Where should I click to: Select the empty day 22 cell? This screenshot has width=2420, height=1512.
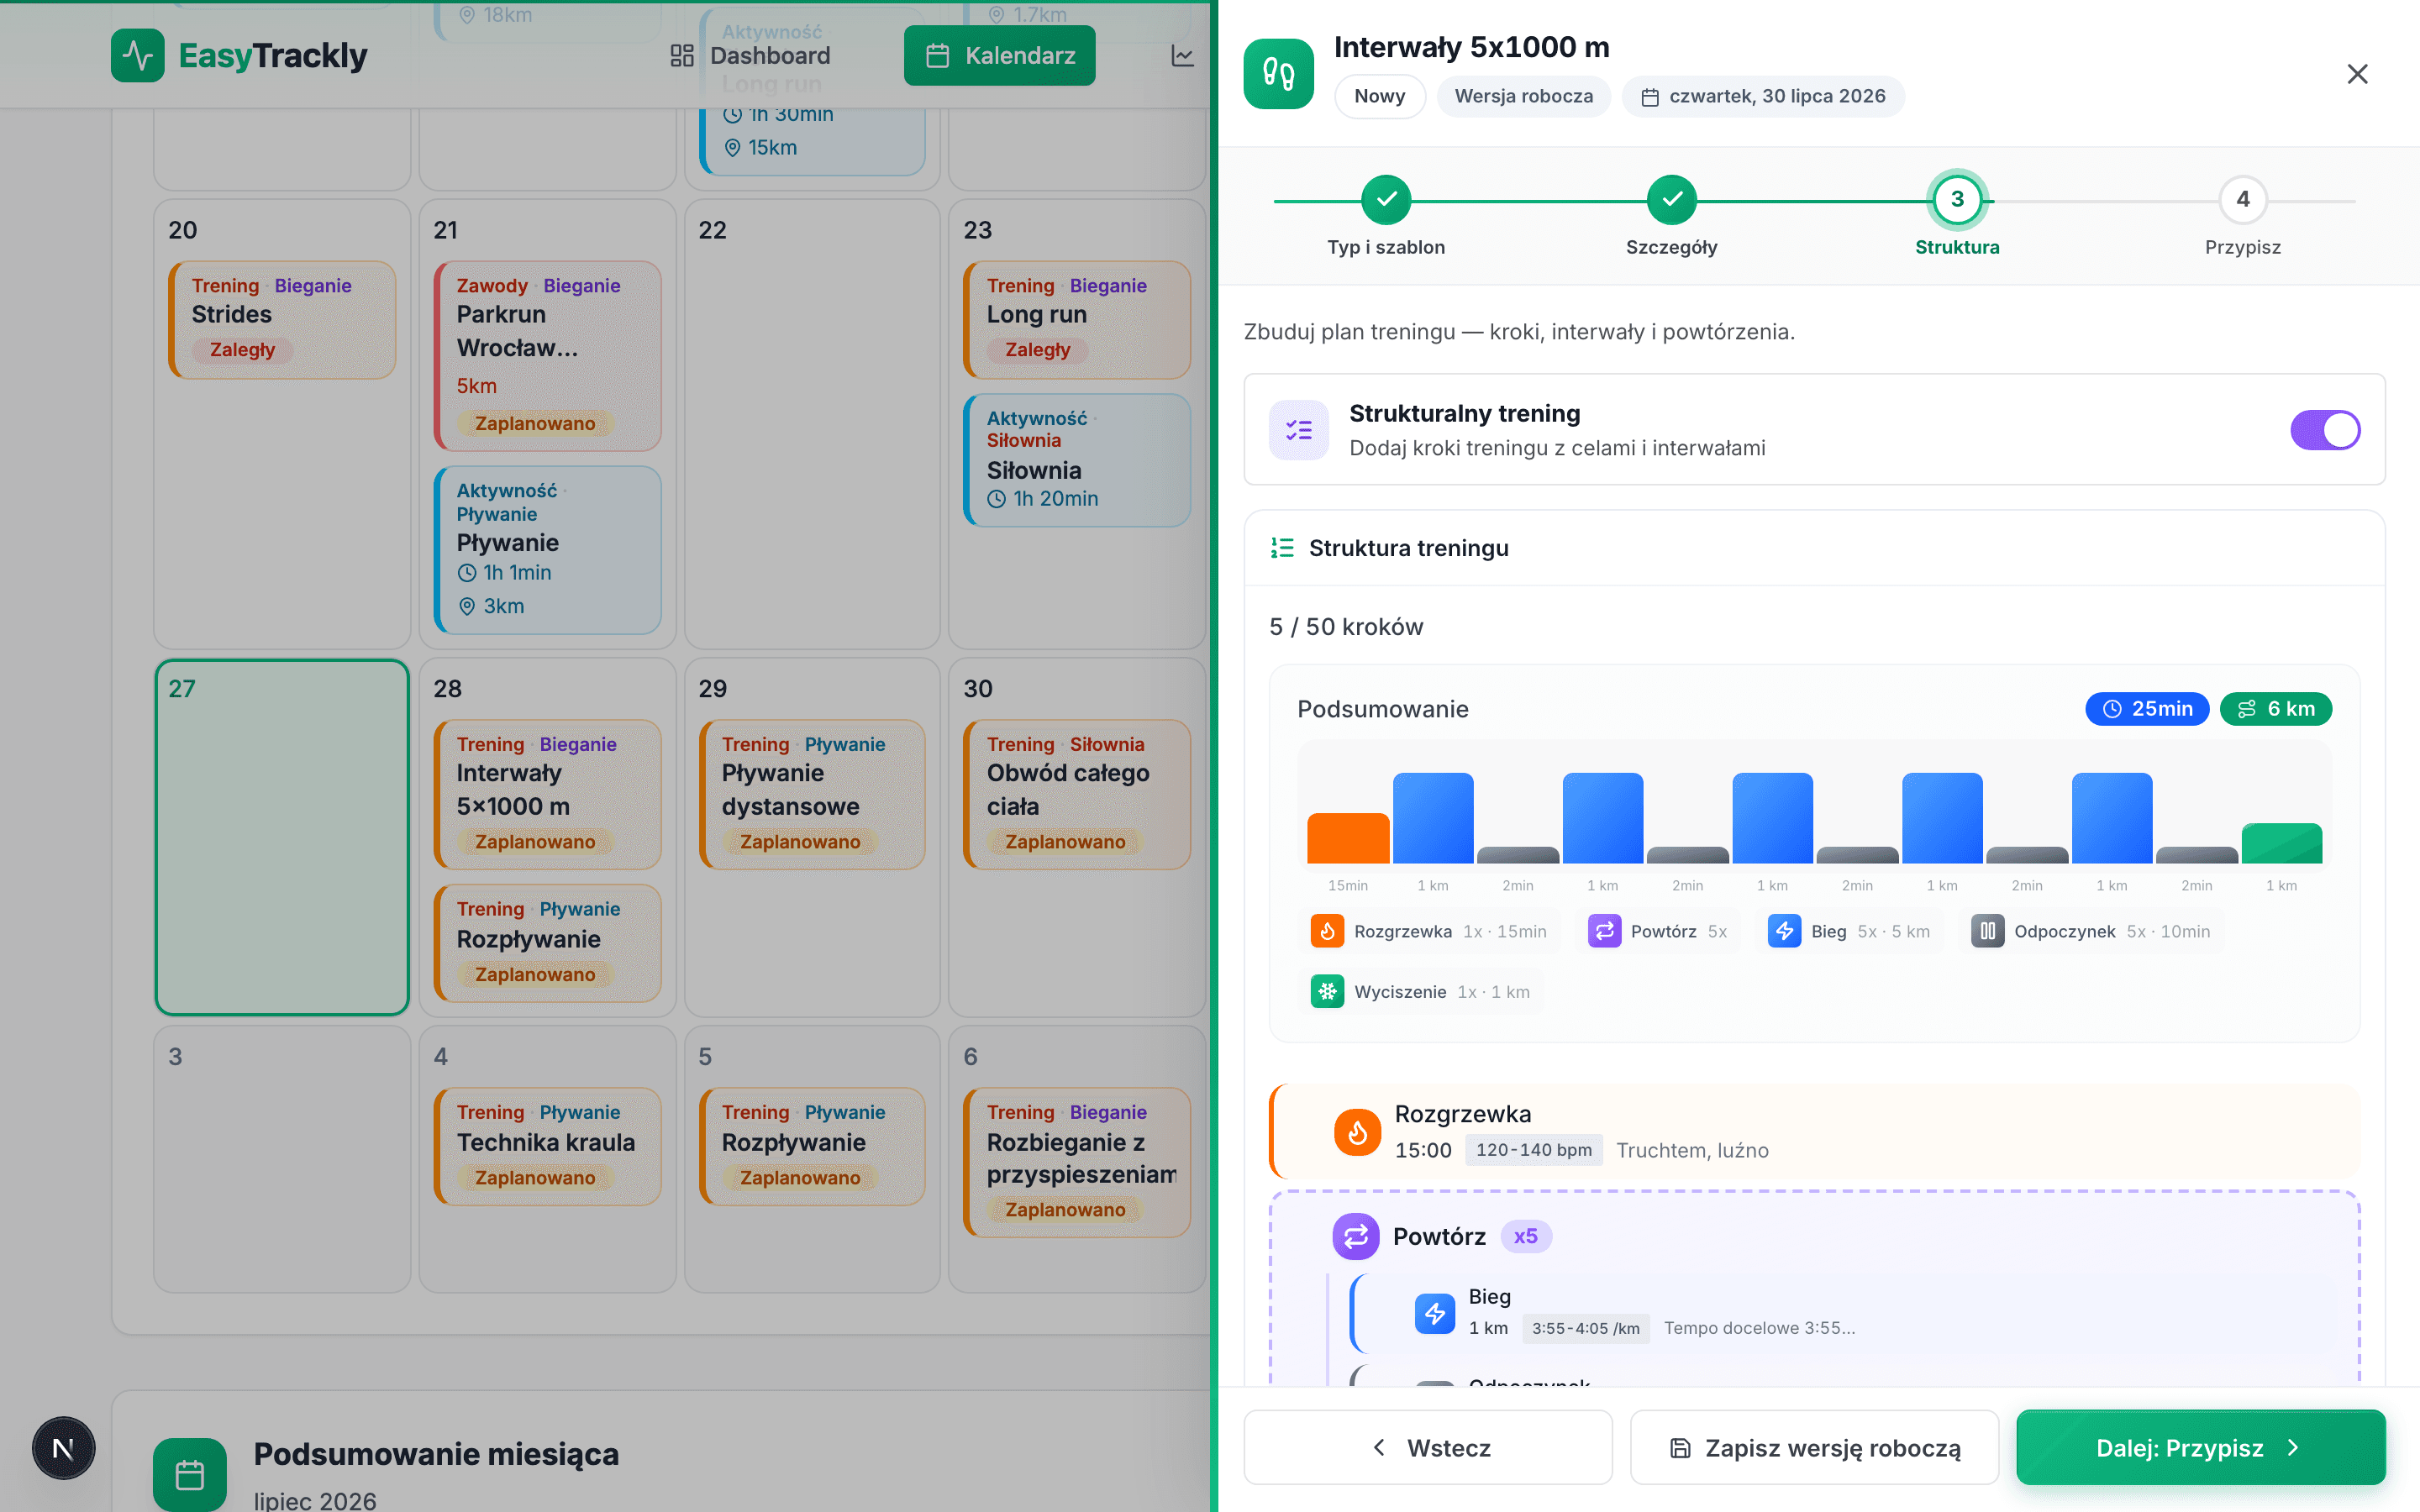(x=812, y=424)
